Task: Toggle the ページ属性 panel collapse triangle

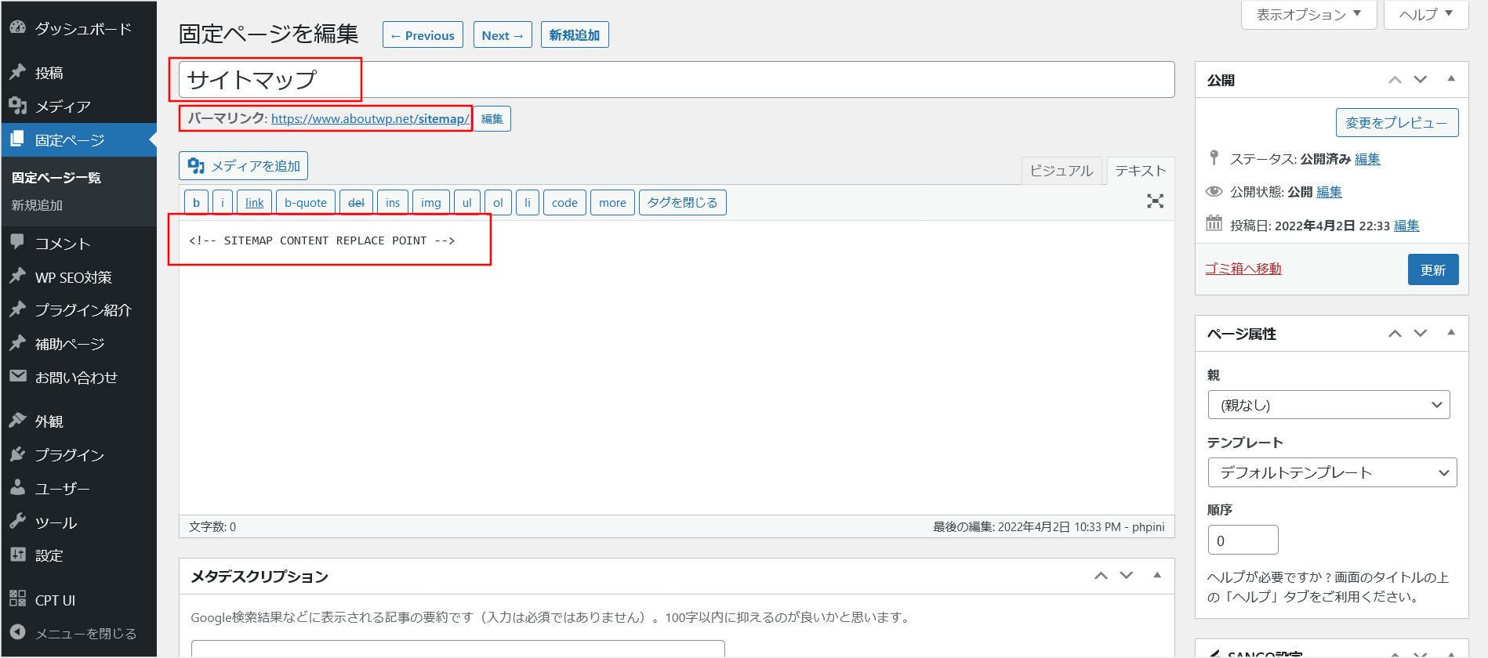Action: click(1451, 333)
